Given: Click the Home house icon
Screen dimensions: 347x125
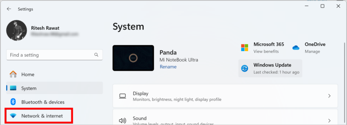Looking at the screenshot, I should click(x=13, y=74).
